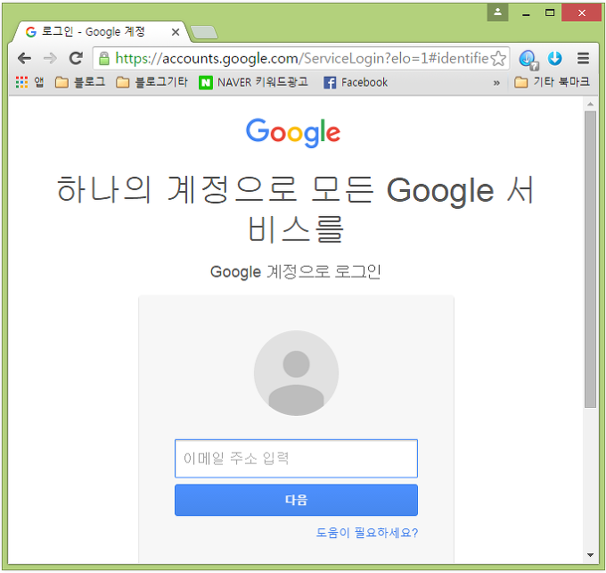This screenshot has height=573, width=606.
Task: Click the scrollbar up arrow
Action: point(590,104)
